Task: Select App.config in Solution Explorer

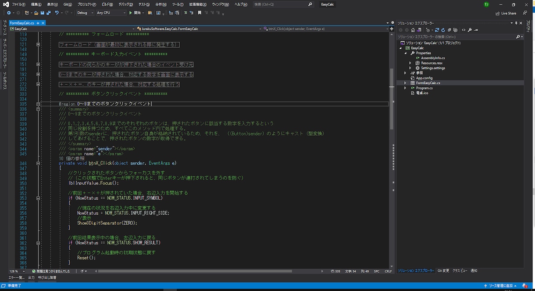Action: click(424, 78)
